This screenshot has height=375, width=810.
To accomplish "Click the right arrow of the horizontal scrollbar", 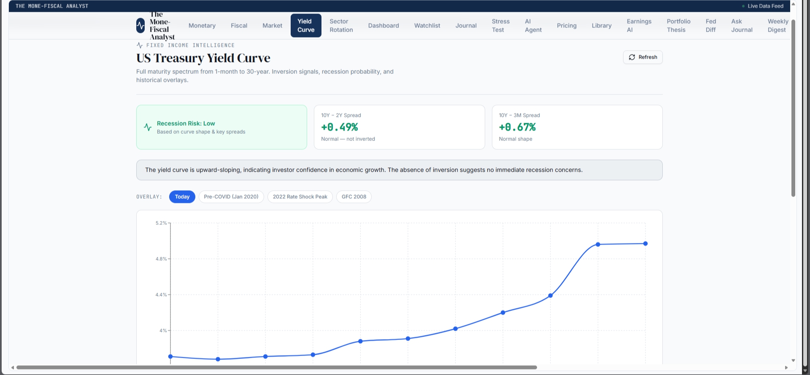I will click(x=786, y=367).
